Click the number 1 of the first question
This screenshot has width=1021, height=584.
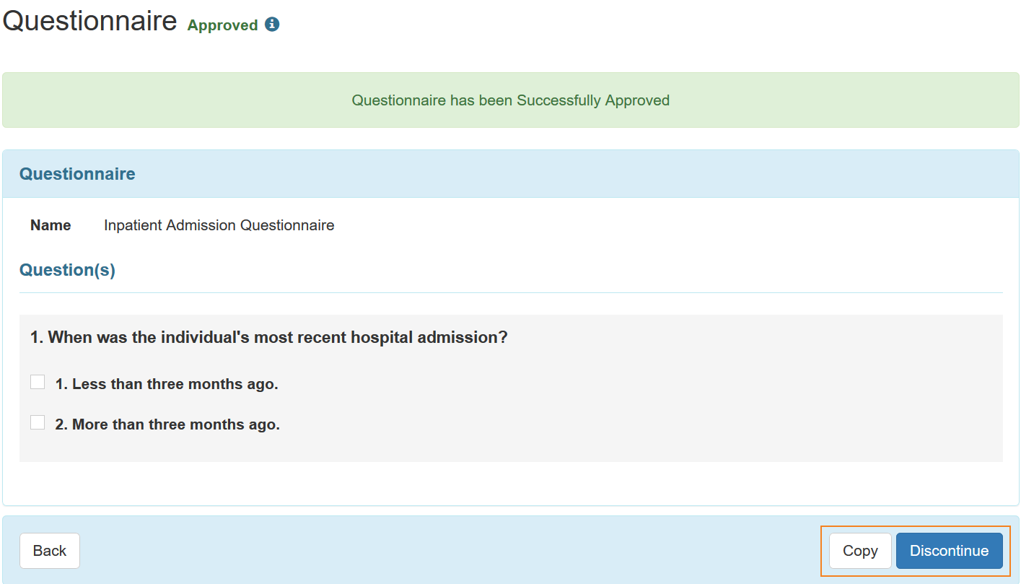click(35, 337)
